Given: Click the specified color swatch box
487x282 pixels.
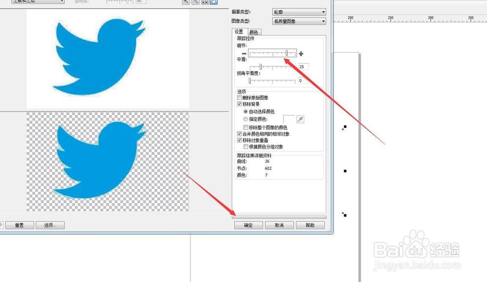Looking at the screenshot, I should coord(289,119).
